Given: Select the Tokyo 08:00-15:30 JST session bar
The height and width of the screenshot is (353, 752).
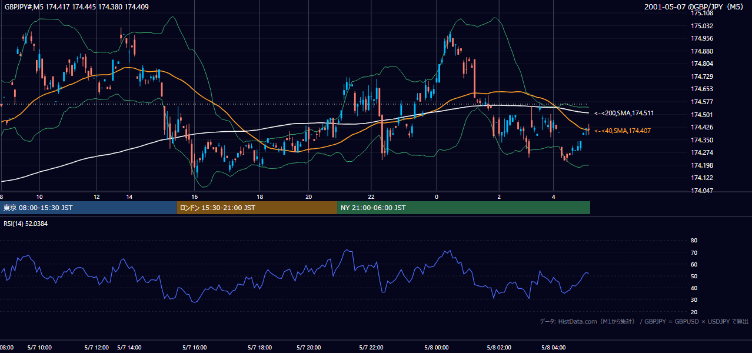Looking at the screenshot, I should point(88,208).
